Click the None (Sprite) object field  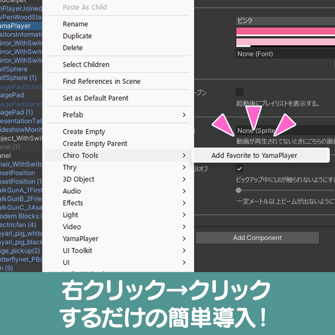[285, 130]
